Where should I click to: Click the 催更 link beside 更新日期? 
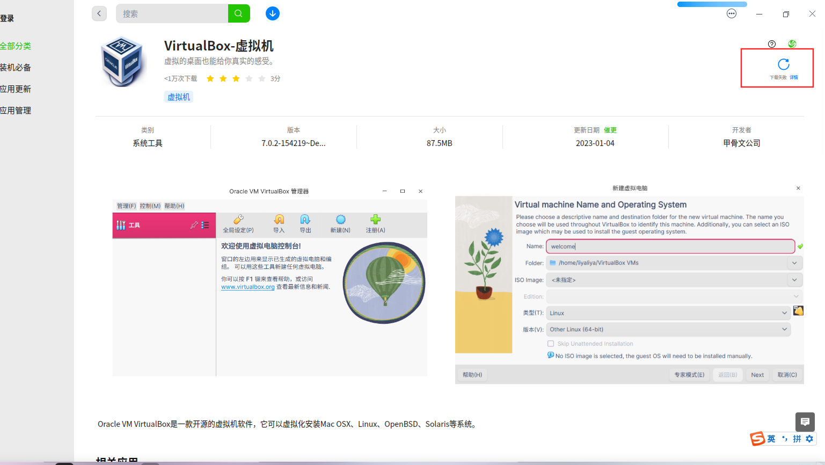pos(610,130)
